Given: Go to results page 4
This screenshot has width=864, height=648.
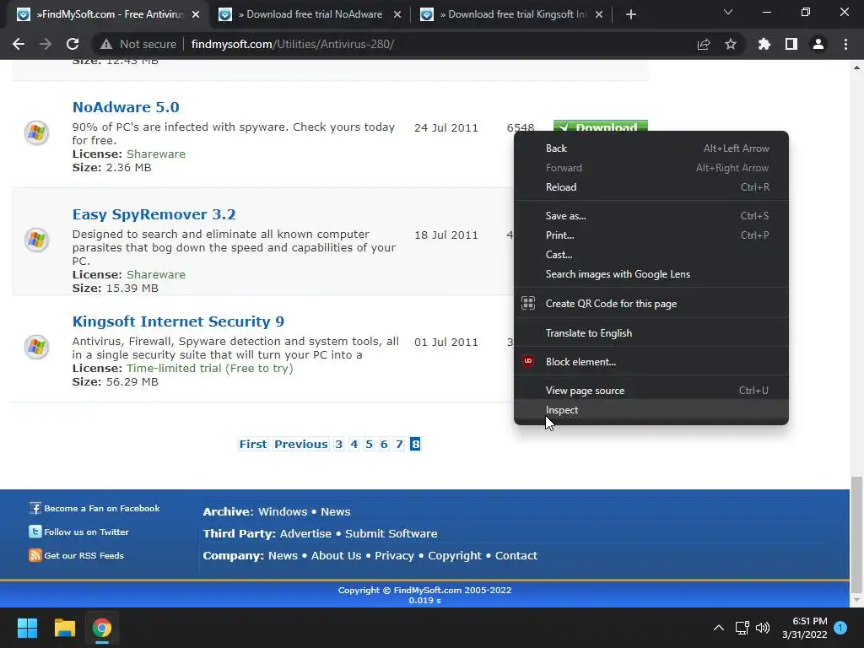Looking at the screenshot, I should pyautogui.click(x=354, y=444).
